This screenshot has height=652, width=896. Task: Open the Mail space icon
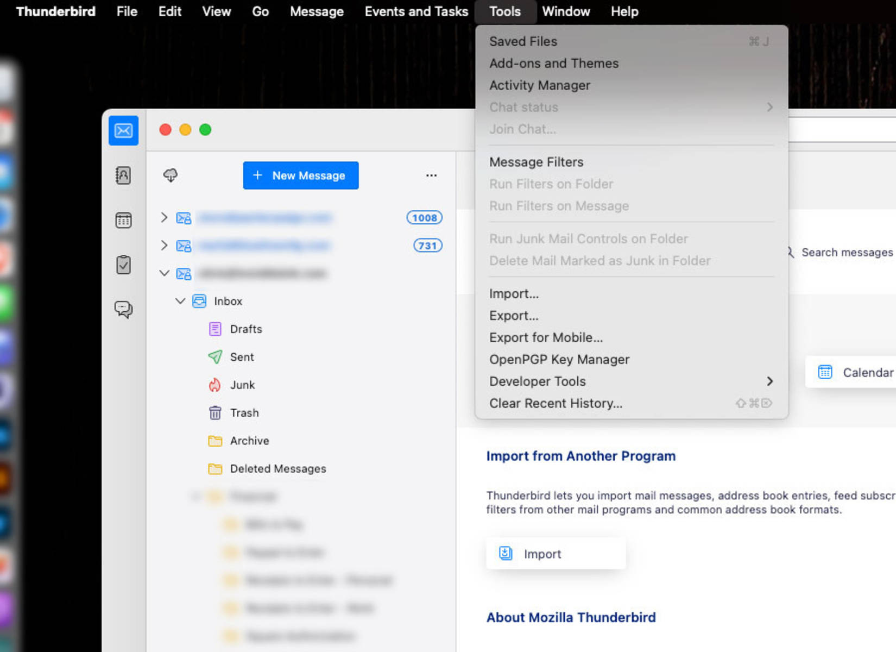click(x=123, y=130)
